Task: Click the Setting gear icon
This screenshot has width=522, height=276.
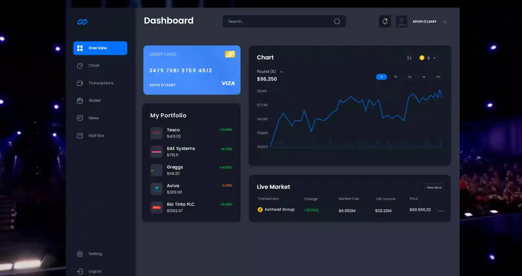Action: pyautogui.click(x=80, y=254)
